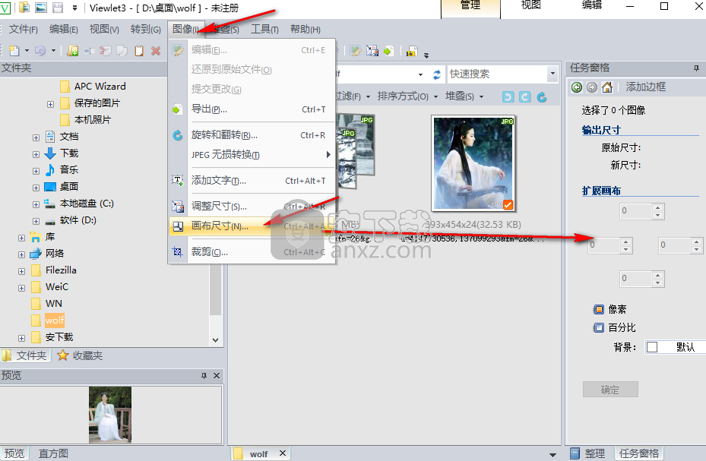Click the top canvas extension value field
The image size is (706, 461).
pos(636,211)
